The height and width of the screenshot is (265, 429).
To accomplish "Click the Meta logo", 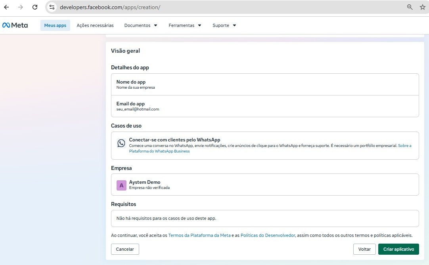I will click(x=15, y=25).
